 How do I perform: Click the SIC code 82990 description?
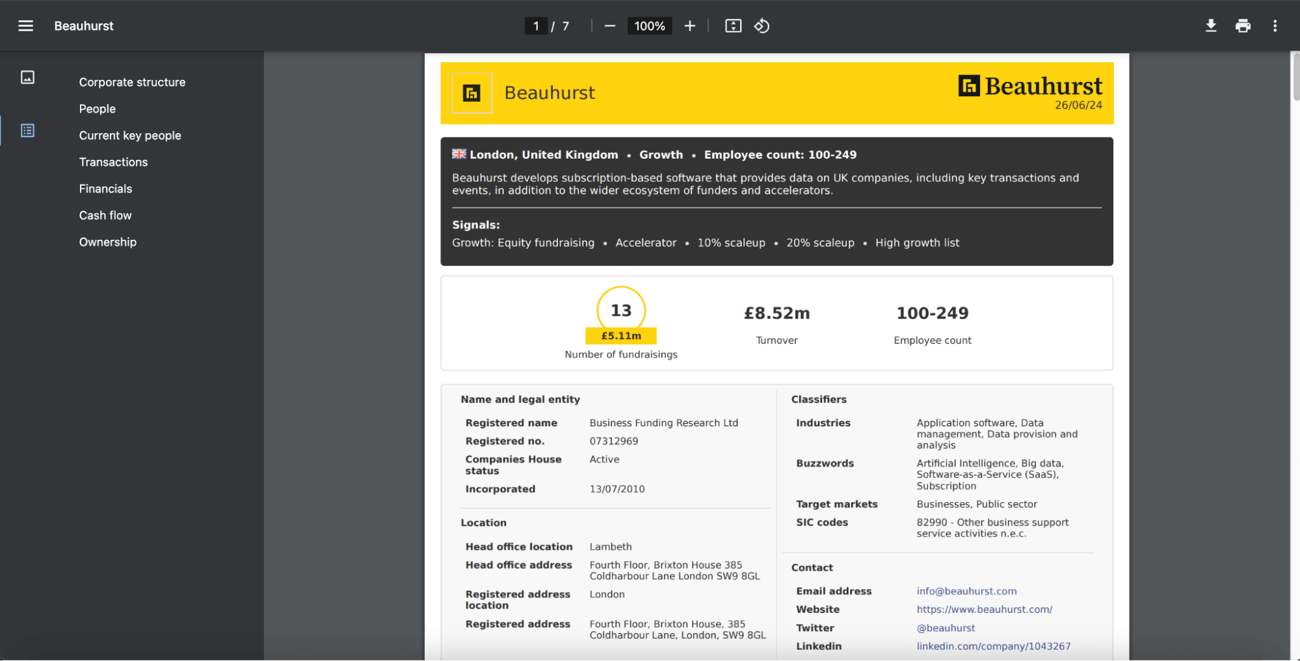point(992,528)
